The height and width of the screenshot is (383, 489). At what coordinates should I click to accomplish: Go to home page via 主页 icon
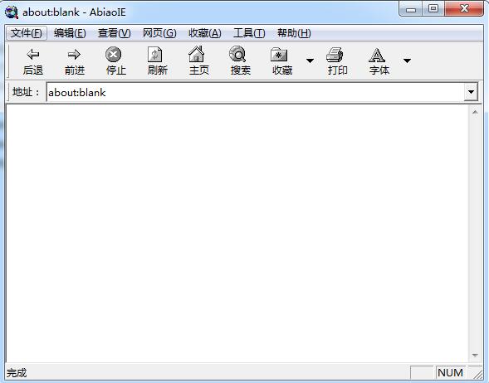[197, 54]
